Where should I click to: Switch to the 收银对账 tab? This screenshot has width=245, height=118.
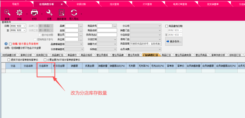coord(81,4)
